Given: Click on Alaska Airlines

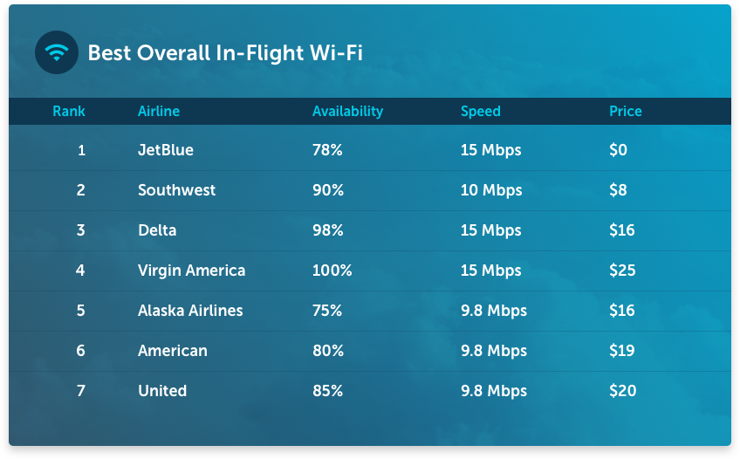Looking at the screenshot, I should point(190,311).
